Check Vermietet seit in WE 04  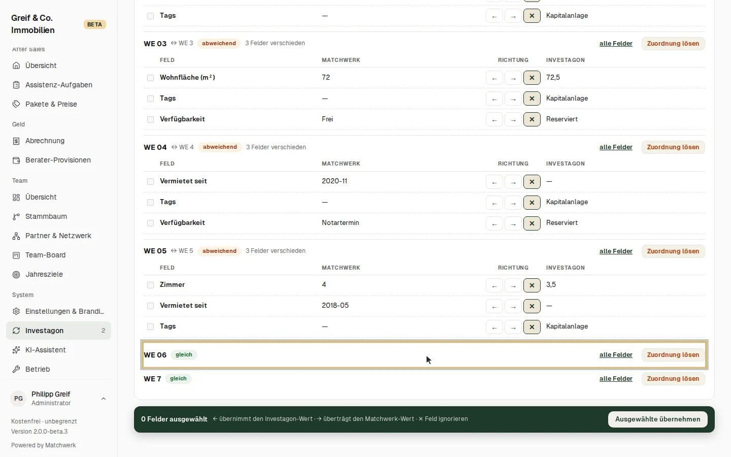click(x=150, y=181)
